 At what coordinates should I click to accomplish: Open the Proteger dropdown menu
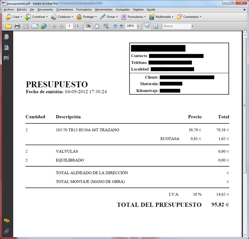point(87,17)
